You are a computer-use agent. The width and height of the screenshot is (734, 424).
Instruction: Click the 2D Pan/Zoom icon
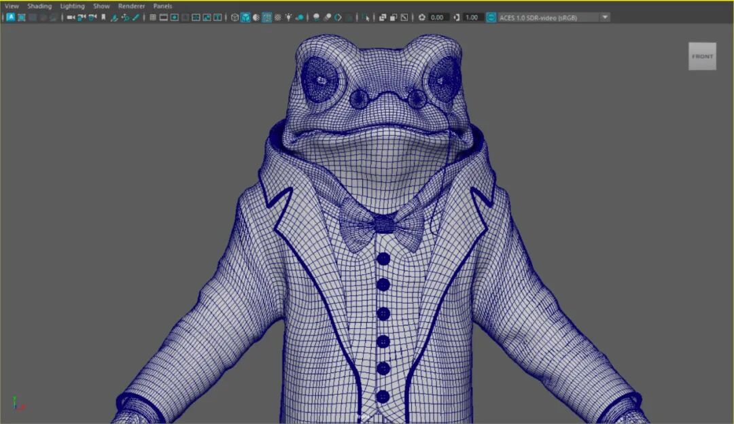pos(125,17)
